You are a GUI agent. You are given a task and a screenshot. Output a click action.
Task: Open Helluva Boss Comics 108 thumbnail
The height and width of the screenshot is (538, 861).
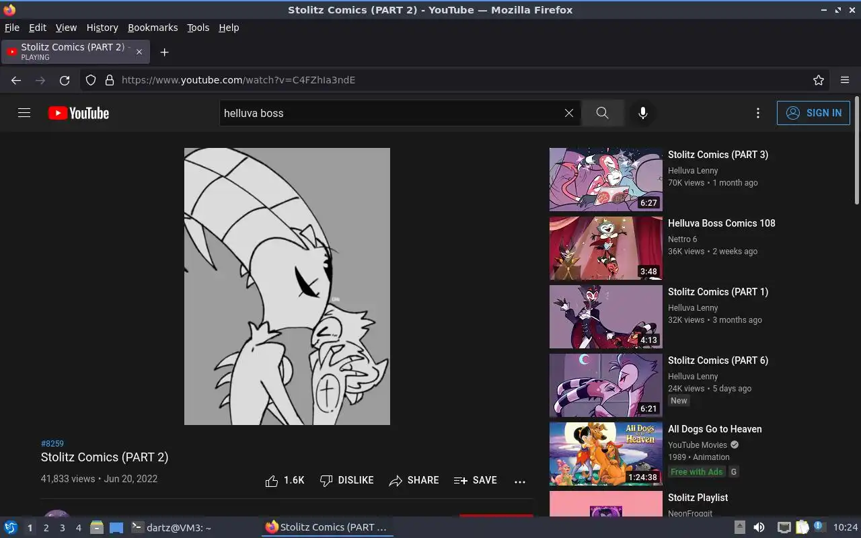click(x=605, y=248)
